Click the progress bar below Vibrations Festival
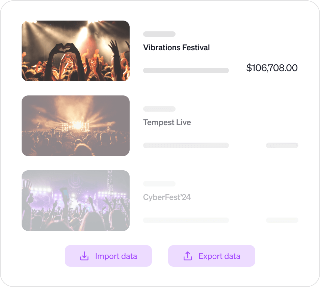320x287 pixels. [186, 70]
